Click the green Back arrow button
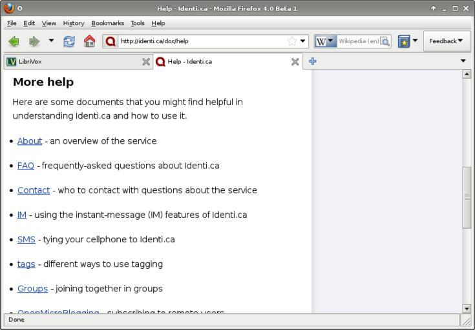The height and width of the screenshot is (330, 475). point(14,41)
